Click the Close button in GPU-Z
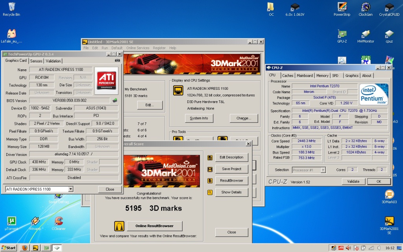Screen dimensions: 403x252 point(110,189)
